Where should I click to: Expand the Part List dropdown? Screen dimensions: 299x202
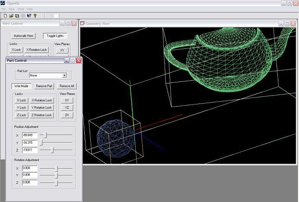64,76
